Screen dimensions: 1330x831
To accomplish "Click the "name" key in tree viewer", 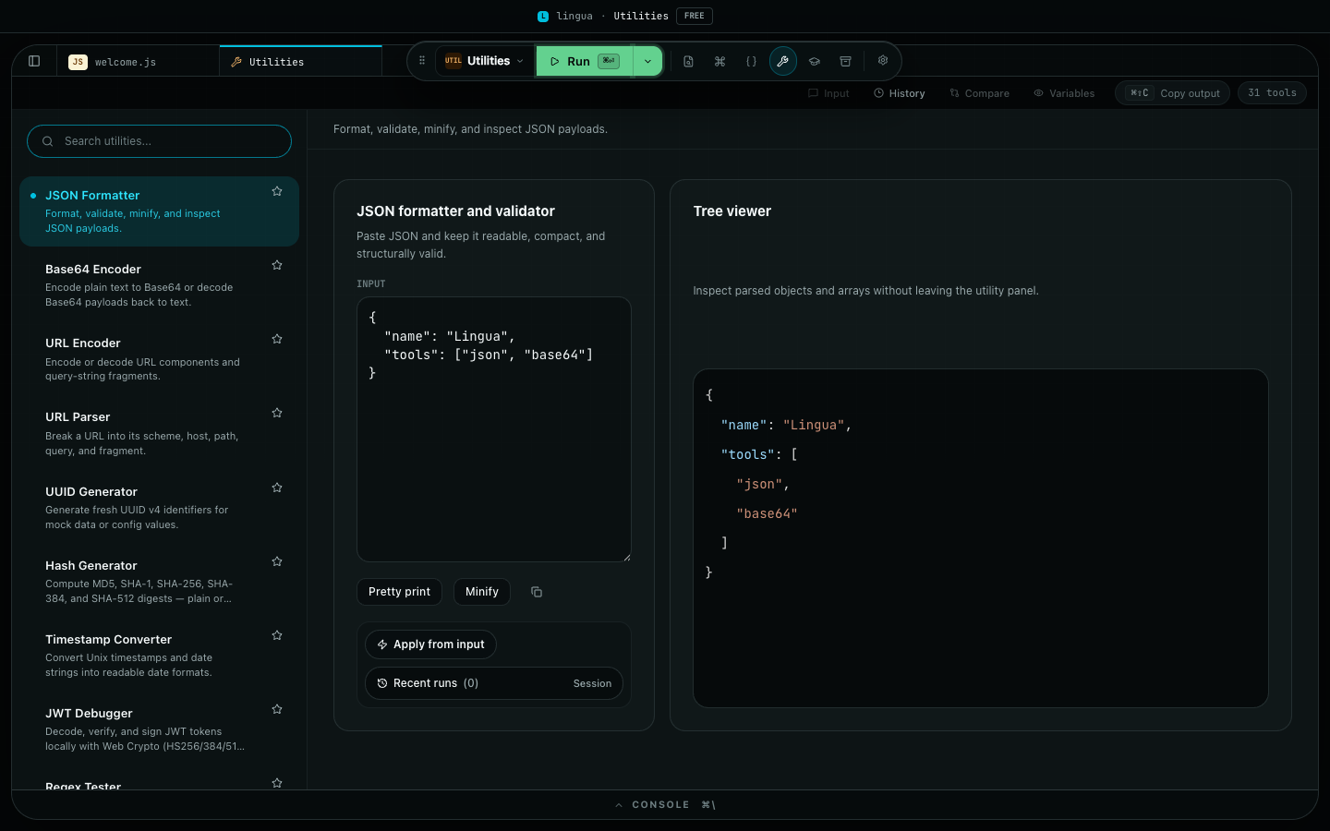I will 744,426.
